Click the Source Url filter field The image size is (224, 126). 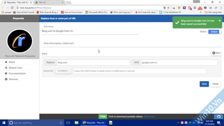[139, 71]
